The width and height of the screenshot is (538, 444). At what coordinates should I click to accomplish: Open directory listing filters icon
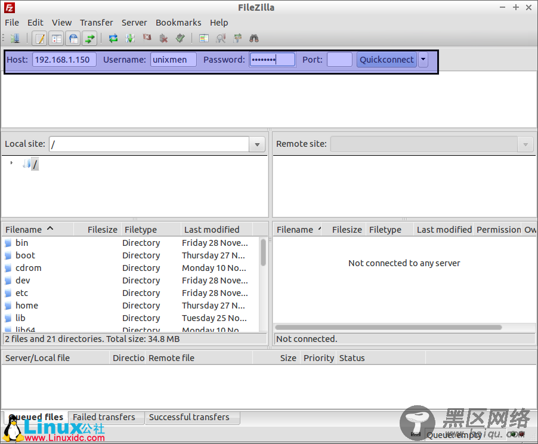click(x=204, y=38)
